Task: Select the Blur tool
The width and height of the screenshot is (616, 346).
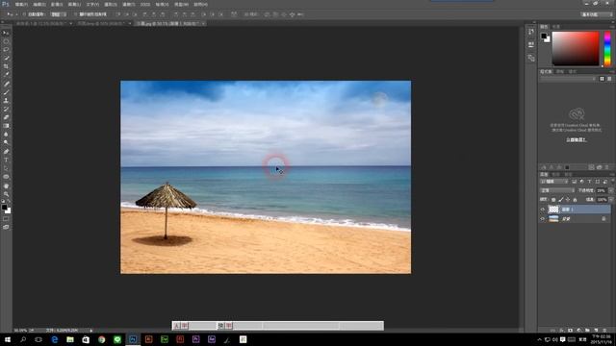Action: point(6,135)
